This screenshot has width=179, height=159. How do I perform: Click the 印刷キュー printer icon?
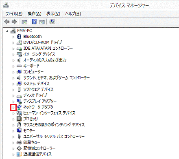point(19,142)
